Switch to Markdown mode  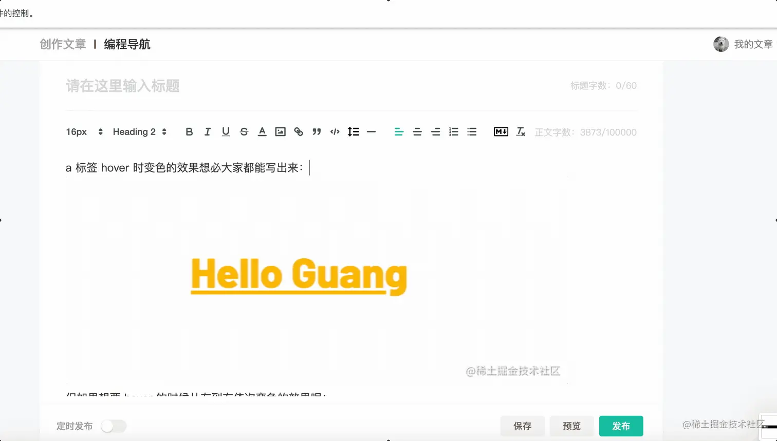[x=501, y=132]
